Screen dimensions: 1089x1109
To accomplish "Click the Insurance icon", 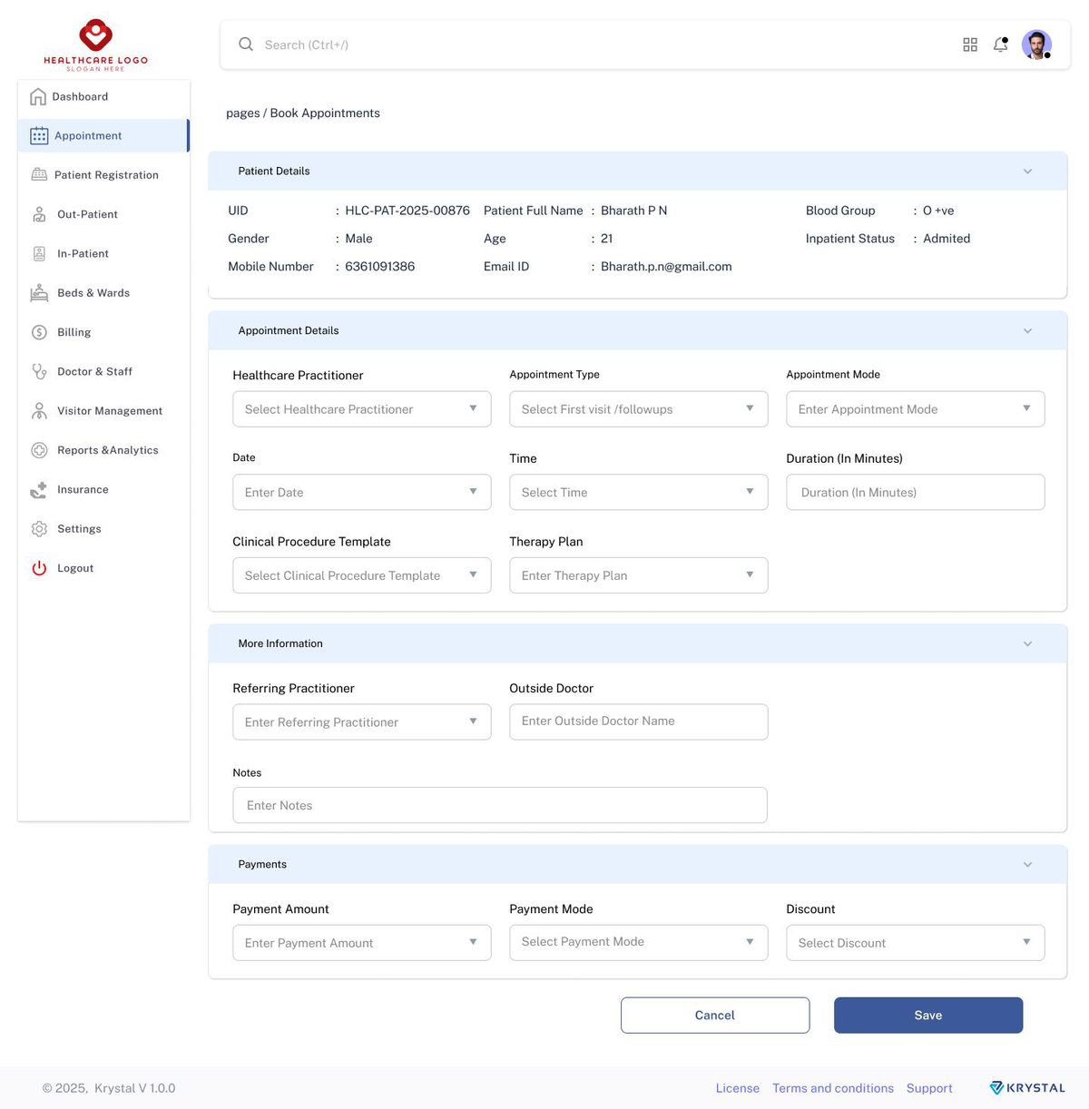I will pyautogui.click(x=39, y=490).
